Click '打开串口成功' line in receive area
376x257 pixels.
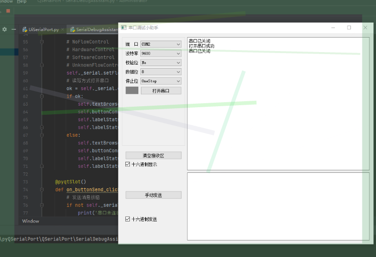pyautogui.click(x=202, y=46)
